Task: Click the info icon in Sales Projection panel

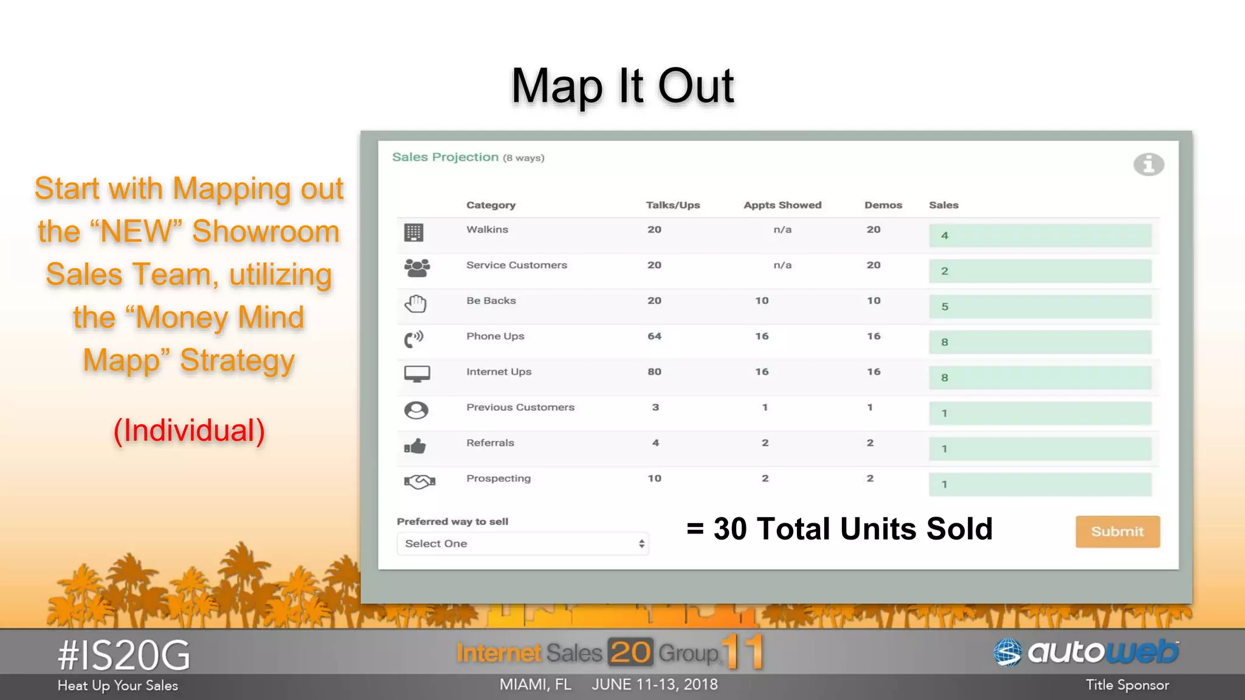Action: tap(1148, 164)
